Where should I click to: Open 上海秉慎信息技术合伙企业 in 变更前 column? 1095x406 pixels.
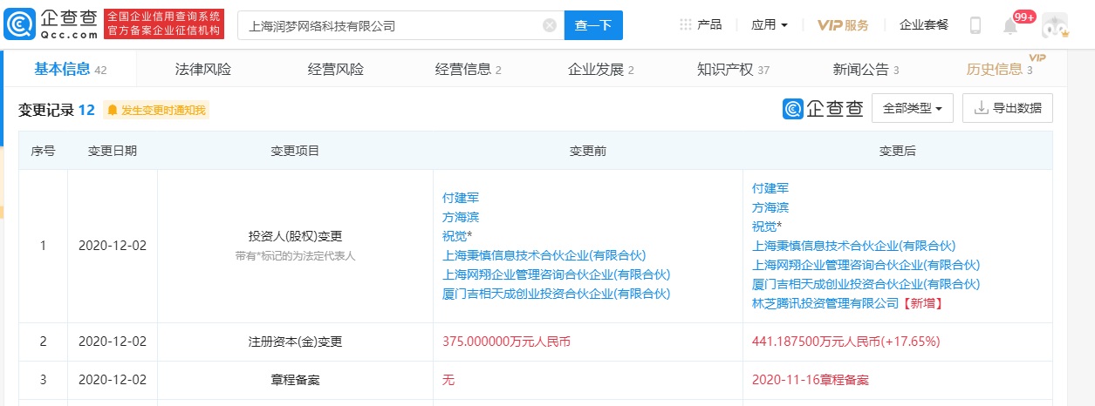[544, 255]
